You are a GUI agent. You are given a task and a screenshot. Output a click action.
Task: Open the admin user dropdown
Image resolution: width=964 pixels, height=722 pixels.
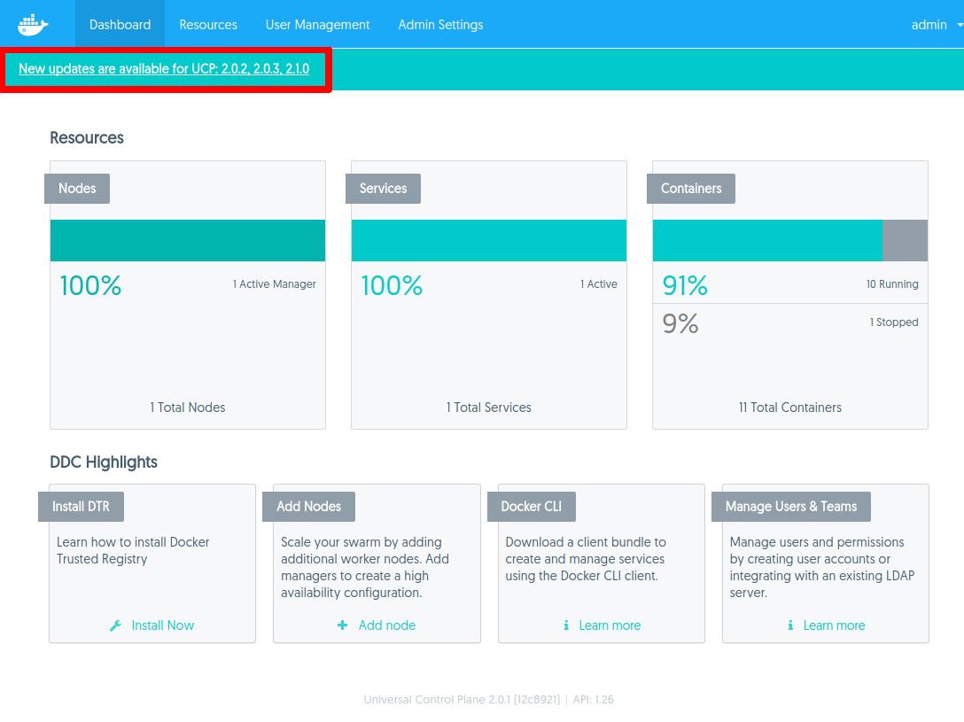[935, 25]
